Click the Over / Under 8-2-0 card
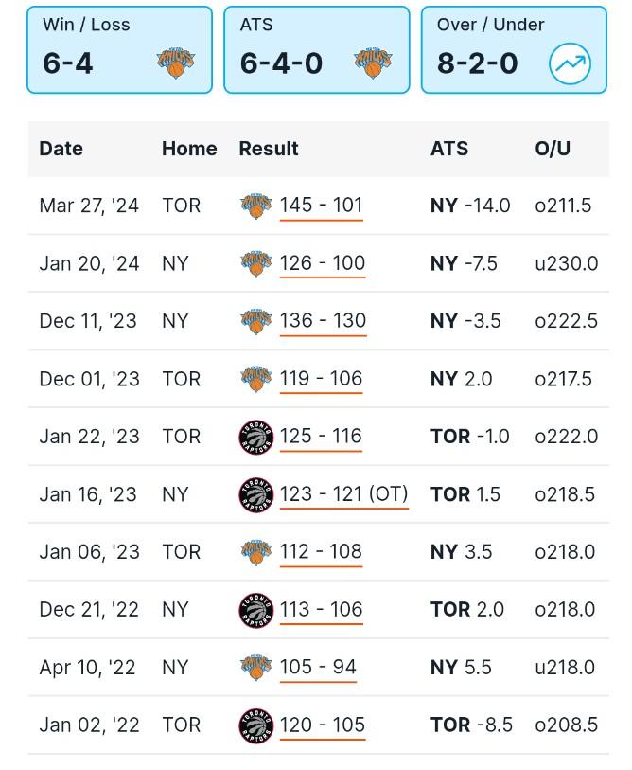The image size is (632, 770). click(514, 50)
